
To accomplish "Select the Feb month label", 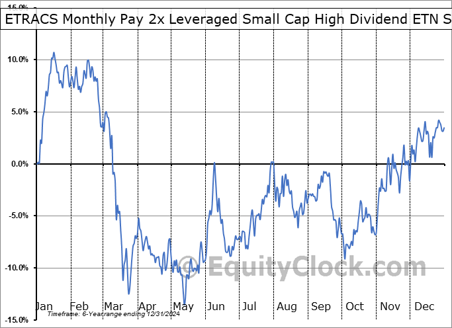I will (x=79, y=306).
